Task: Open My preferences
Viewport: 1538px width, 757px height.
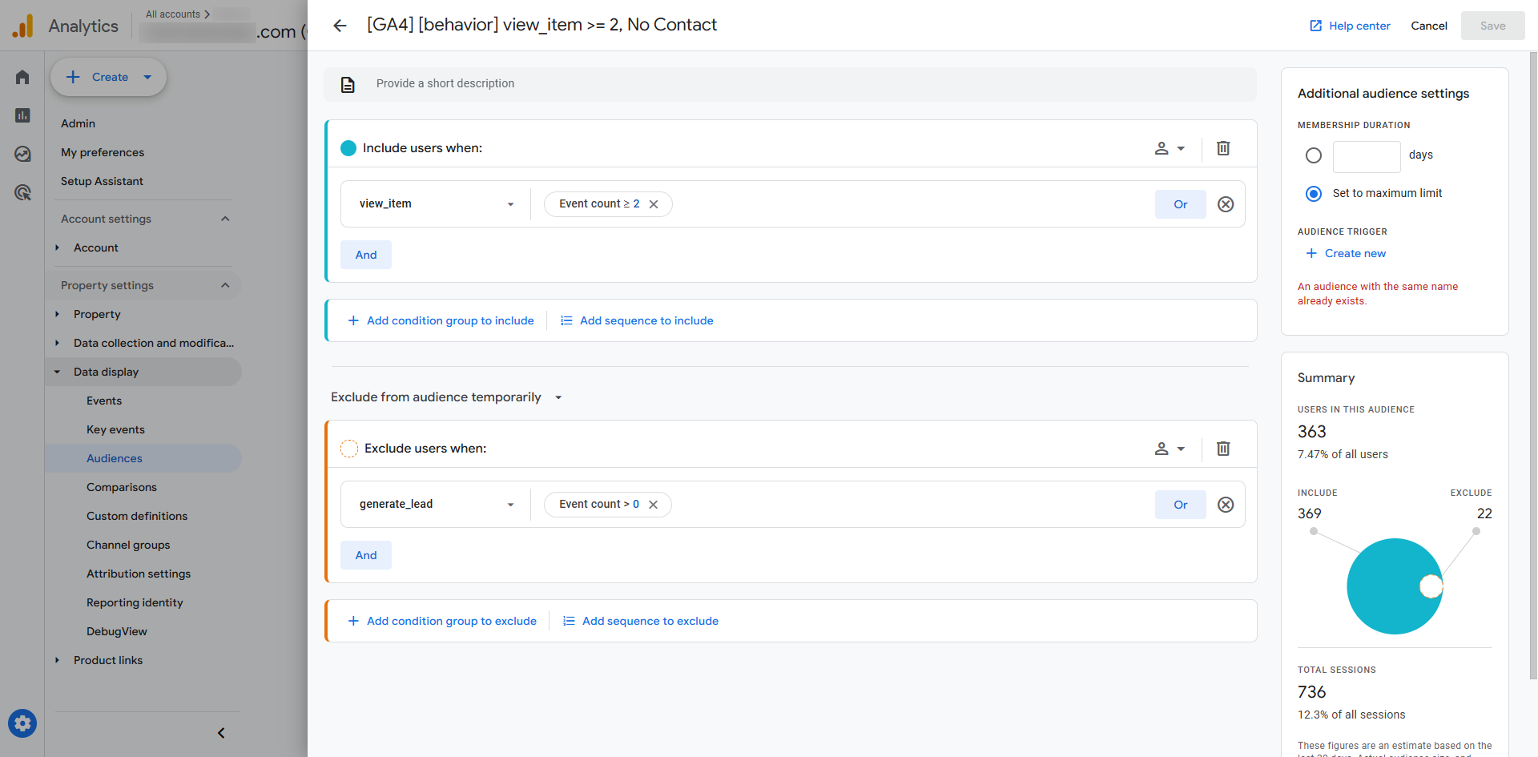Action: pos(103,152)
